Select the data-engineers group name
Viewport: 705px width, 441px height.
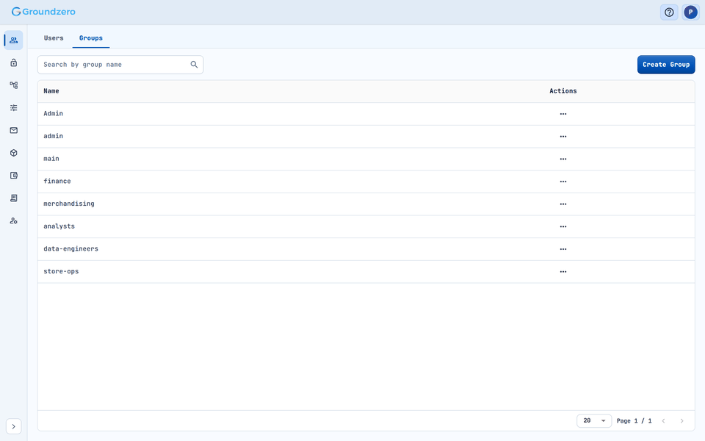point(70,248)
